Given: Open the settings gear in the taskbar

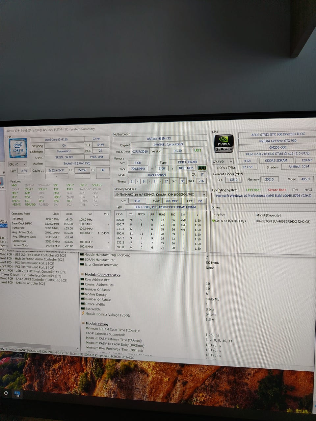Looking at the screenshot, I should 6,393.
